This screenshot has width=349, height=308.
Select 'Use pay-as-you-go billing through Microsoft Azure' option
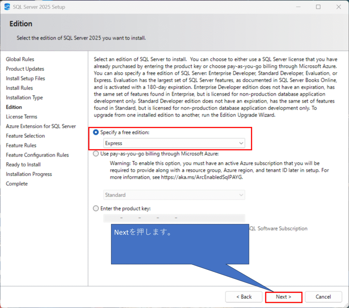pos(96,154)
